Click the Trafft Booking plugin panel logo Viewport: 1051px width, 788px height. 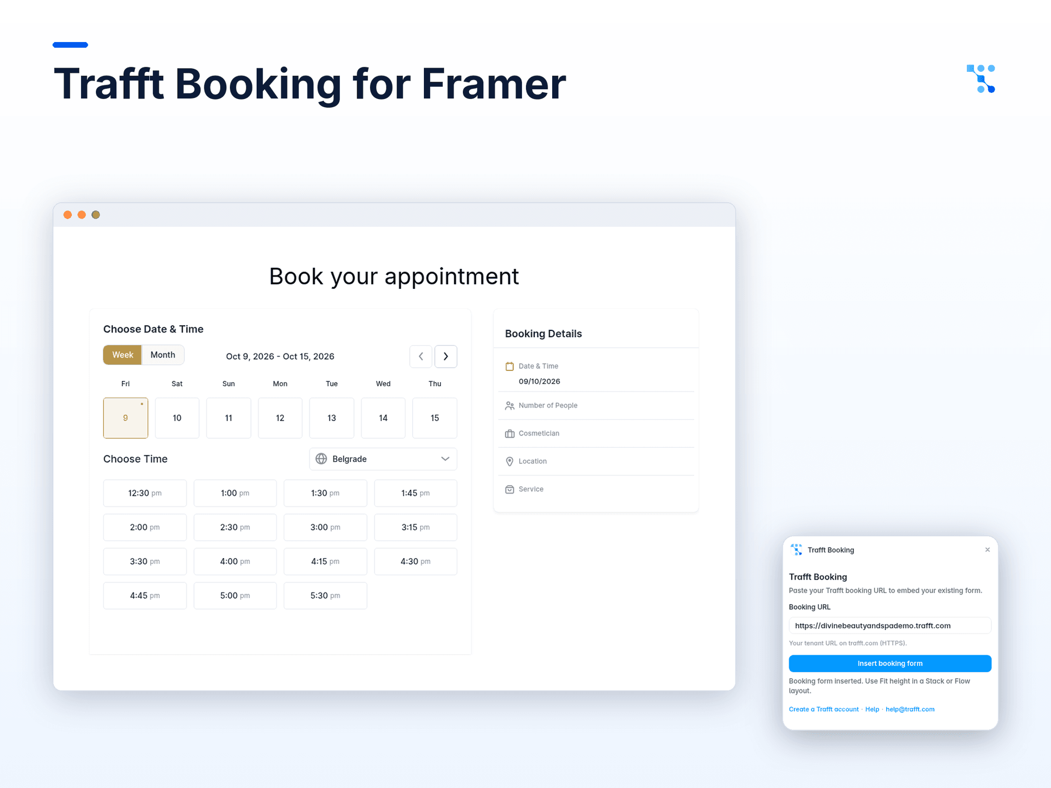pyautogui.click(x=796, y=549)
